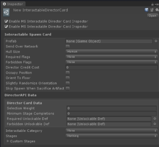The image size is (159, 147).
Task: Open the Stages dropdown showing Nothing
Action: tap(112, 136)
